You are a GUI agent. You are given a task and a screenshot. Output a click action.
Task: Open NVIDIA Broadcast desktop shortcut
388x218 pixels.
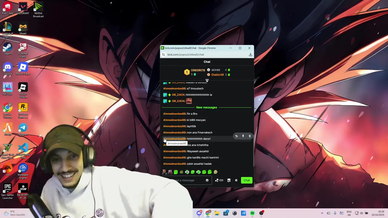tap(38, 10)
